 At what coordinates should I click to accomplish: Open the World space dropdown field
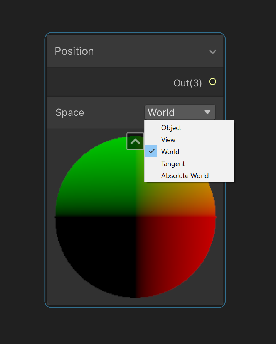coord(180,112)
